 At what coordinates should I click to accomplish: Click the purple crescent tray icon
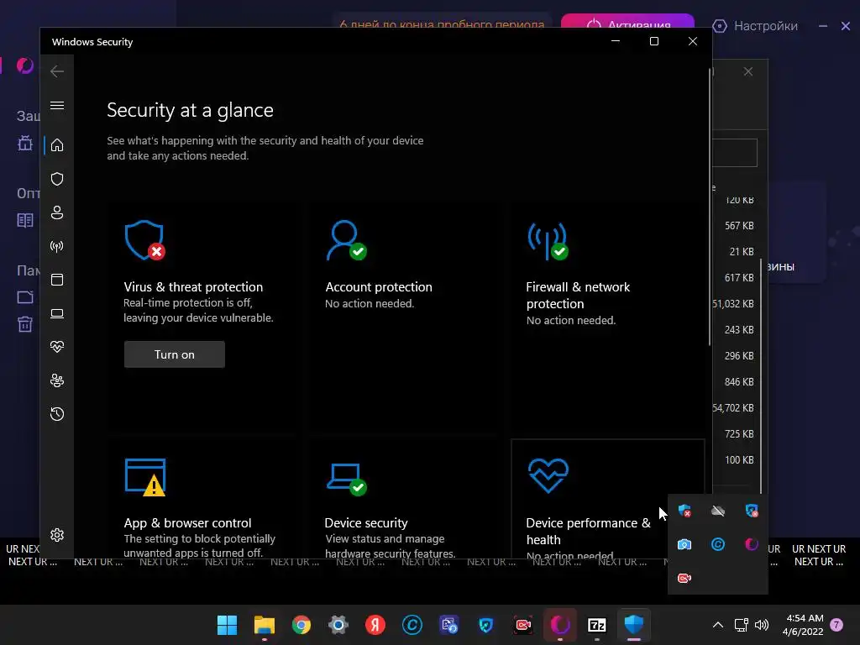tap(752, 544)
